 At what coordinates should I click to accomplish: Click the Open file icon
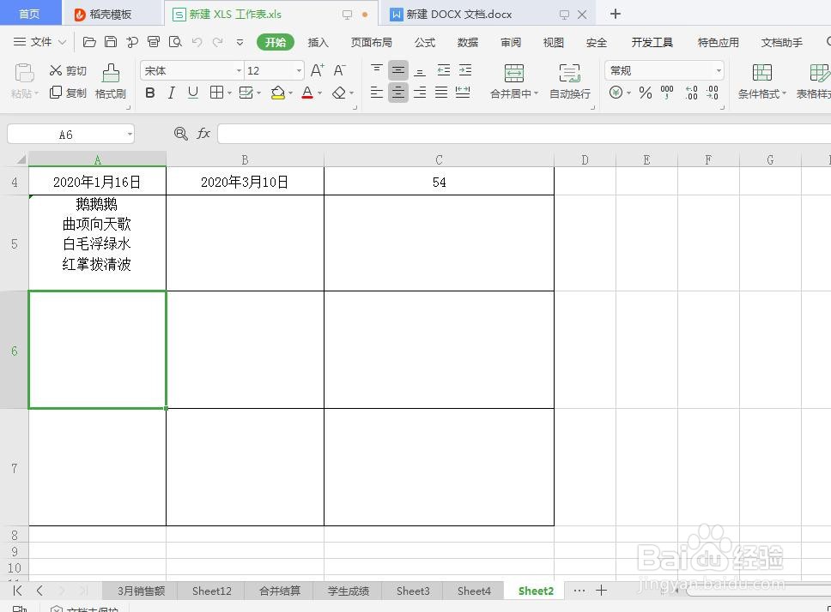point(89,42)
